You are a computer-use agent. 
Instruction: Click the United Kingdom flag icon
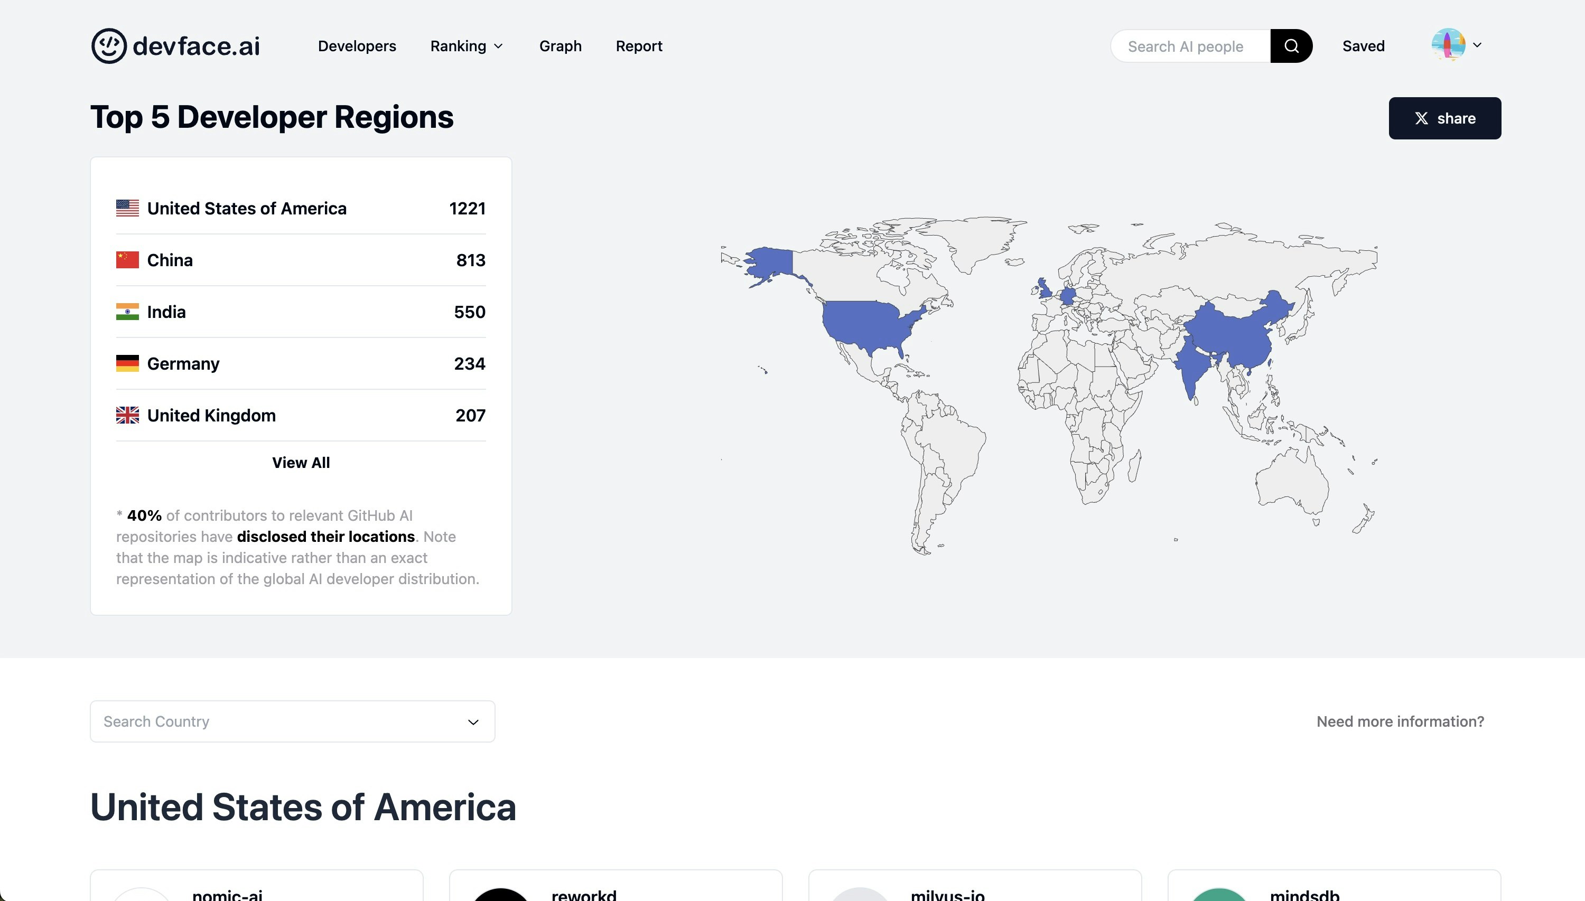pos(127,415)
